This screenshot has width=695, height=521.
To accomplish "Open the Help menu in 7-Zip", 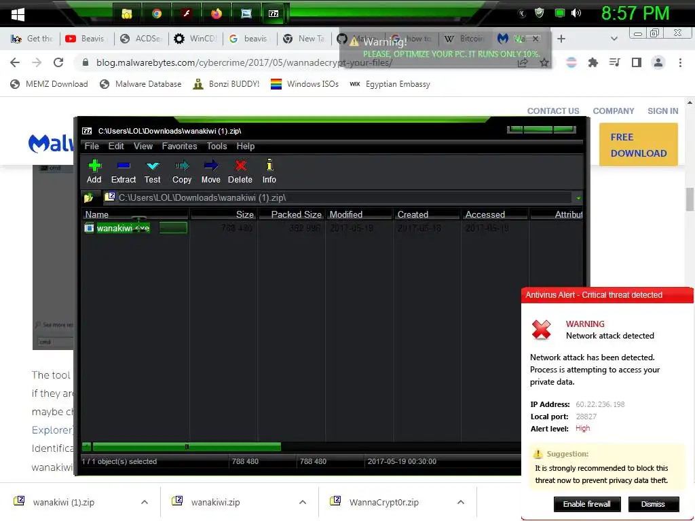I will (246, 147).
